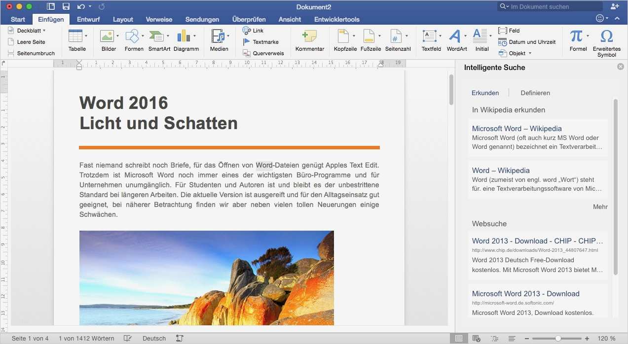This screenshot has width=628, height=344.
Task: Open the Entwurf ribbon tab
Action: point(88,19)
